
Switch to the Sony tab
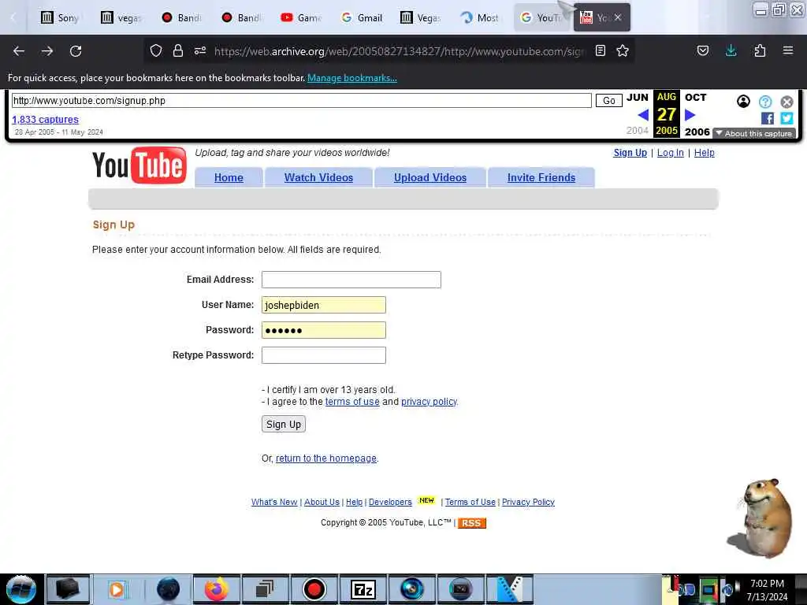point(61,18)
